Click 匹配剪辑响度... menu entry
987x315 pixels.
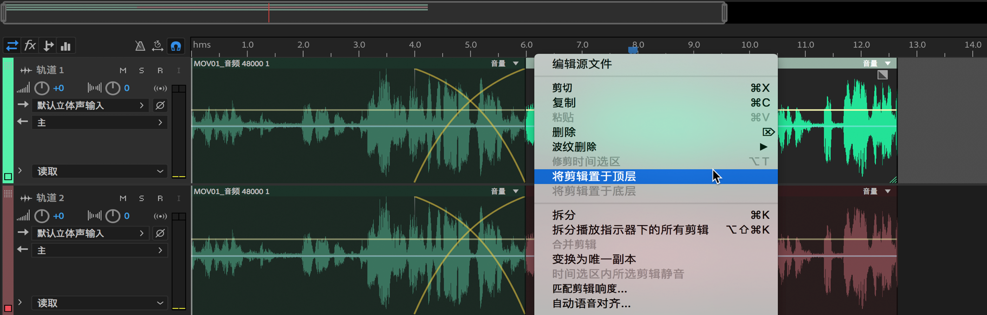(589, 289)
